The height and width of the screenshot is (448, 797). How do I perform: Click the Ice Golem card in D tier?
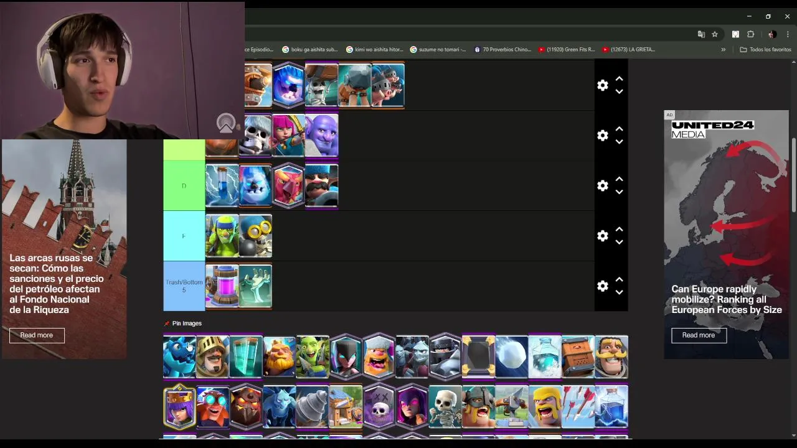255,185
